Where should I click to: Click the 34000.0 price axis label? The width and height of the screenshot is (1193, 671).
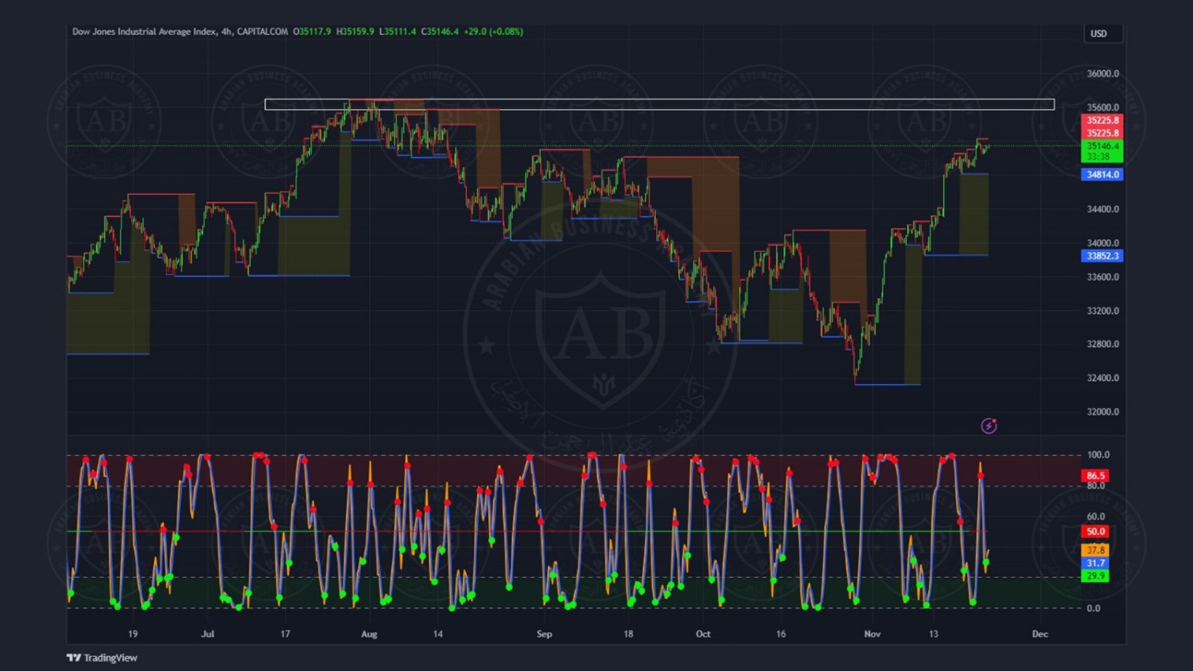coord(1102,243)
